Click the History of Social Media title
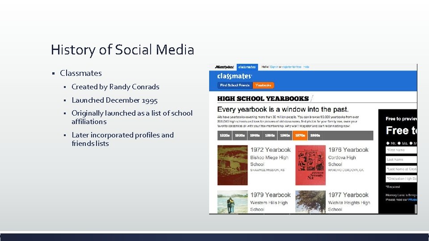The image size is (429, 241). 122,50
